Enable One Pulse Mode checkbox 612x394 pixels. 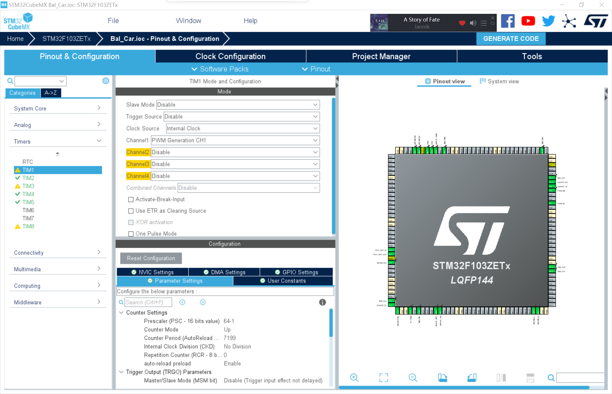[131, 234]
